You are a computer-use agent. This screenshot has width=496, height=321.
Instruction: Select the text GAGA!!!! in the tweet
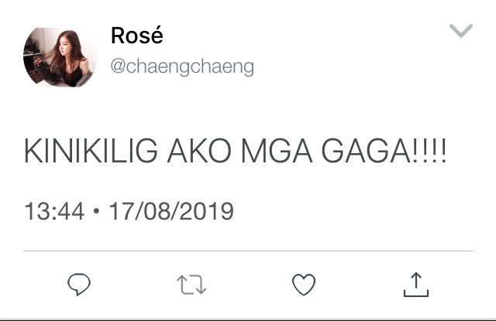384,151
